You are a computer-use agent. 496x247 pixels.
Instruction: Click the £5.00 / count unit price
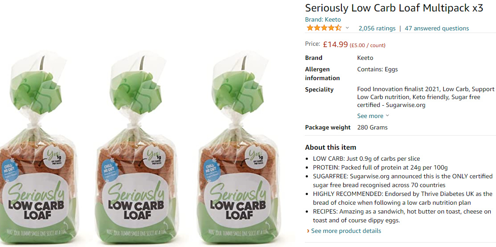[367, 45]
